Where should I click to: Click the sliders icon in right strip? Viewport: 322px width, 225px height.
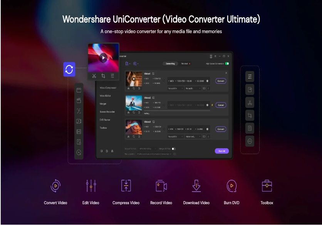(x=250, y=77)
